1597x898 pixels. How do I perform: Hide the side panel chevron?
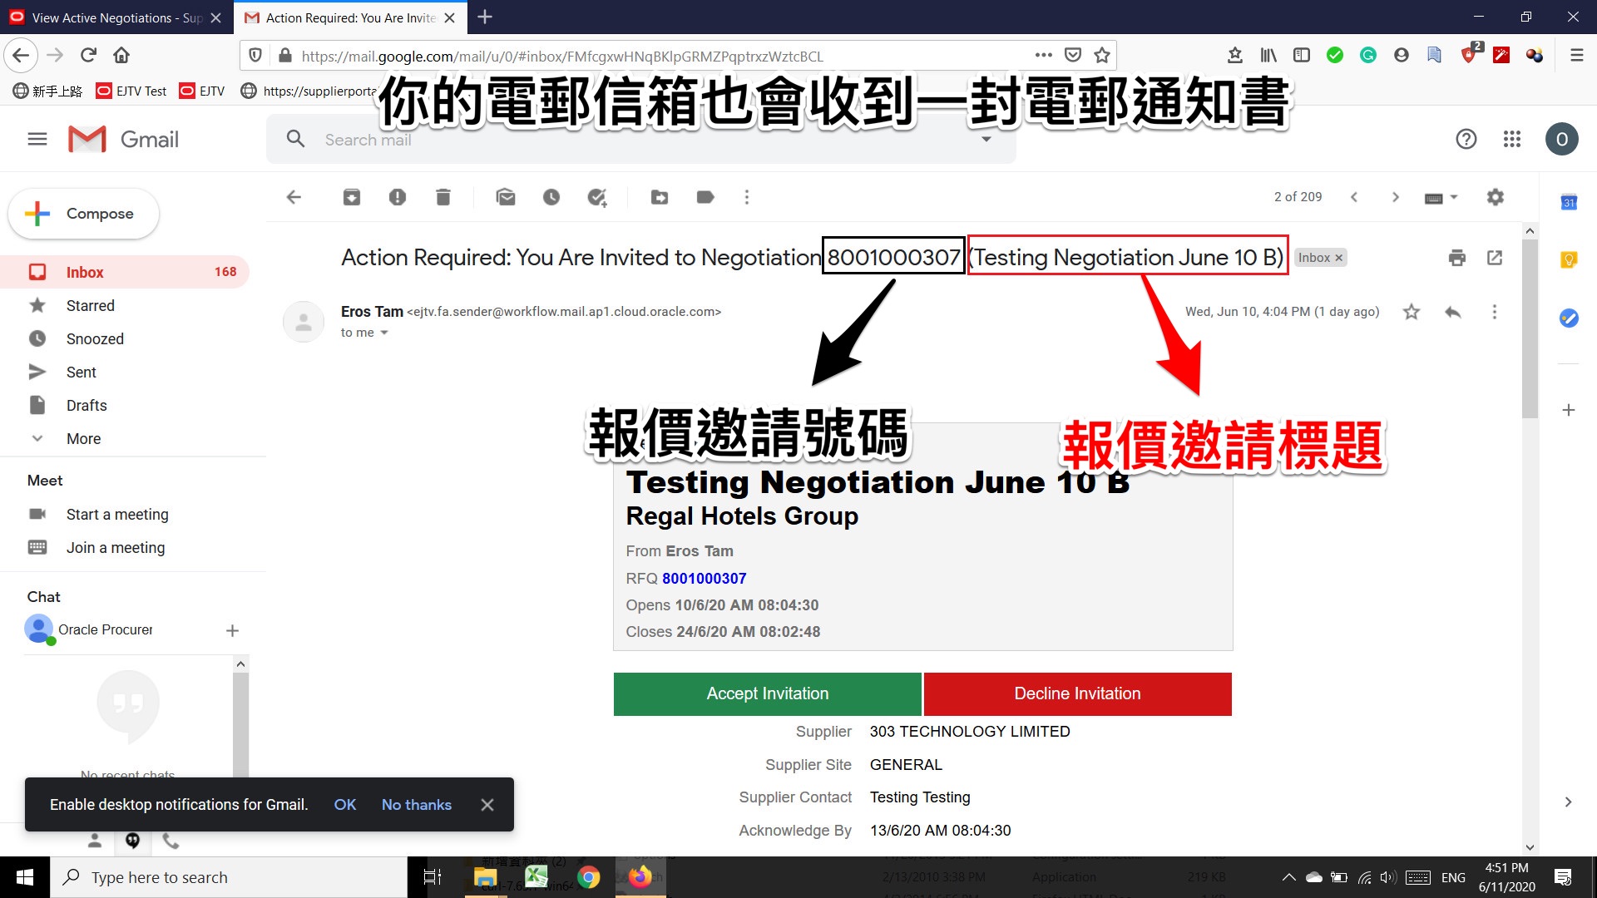pyautogui.click(x=1568, y=802)
